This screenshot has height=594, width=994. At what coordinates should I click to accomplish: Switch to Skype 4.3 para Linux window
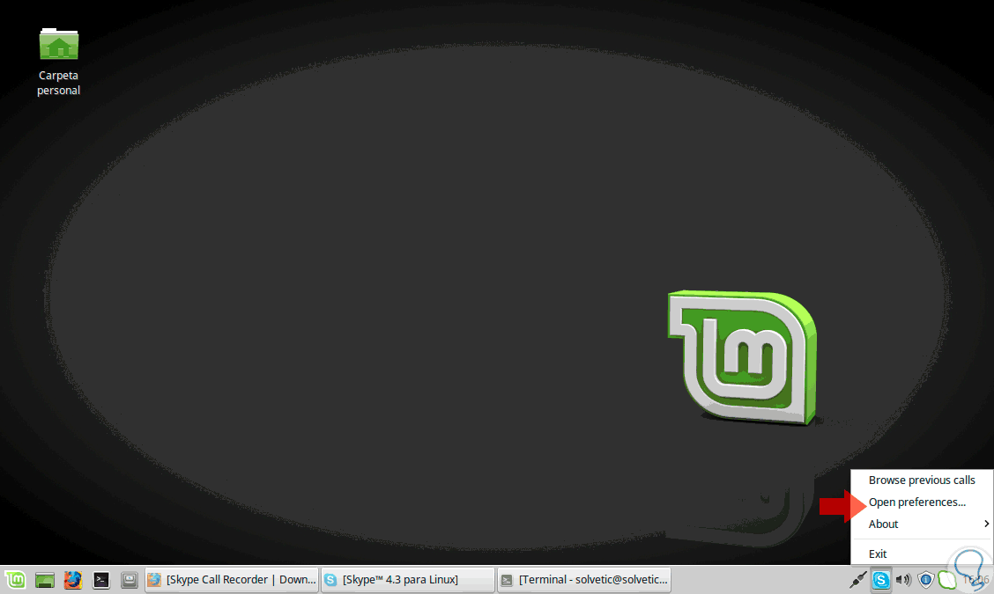(408, 579)
